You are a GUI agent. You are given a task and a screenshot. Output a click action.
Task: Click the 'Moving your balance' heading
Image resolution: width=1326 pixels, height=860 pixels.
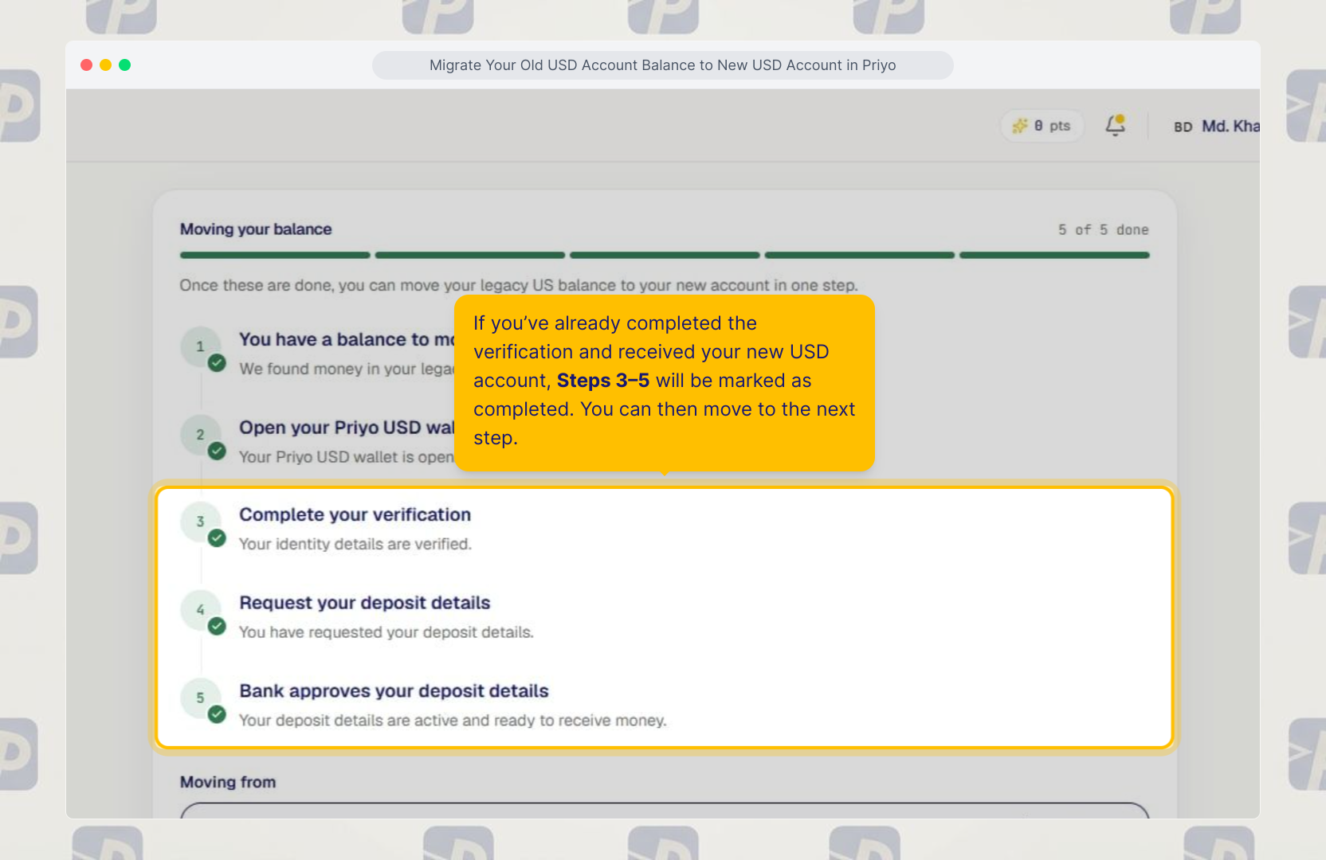(256, 229)
